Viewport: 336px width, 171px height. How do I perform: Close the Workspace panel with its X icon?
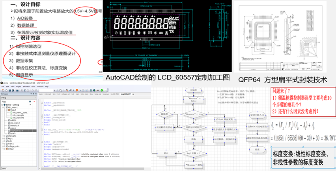click(37, 94)
